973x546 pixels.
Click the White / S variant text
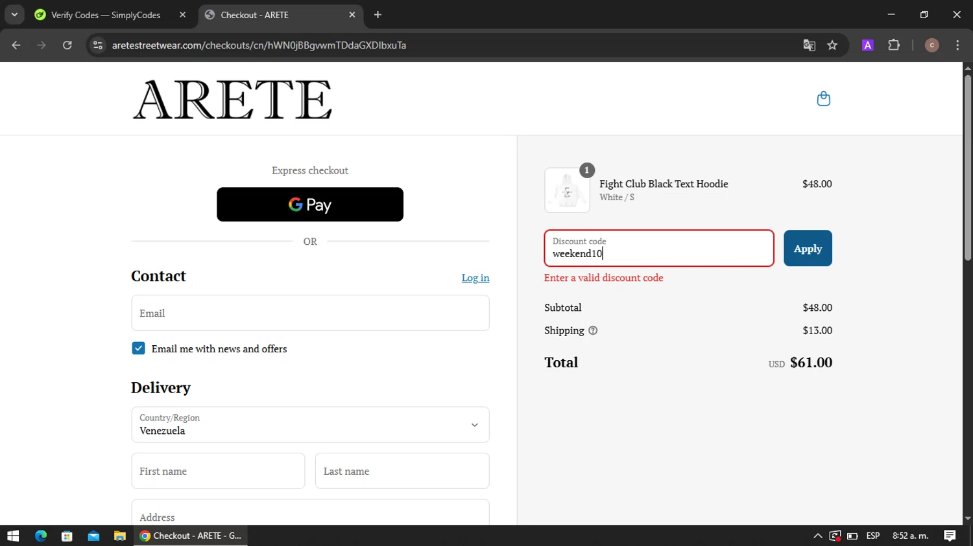point(617,198)
